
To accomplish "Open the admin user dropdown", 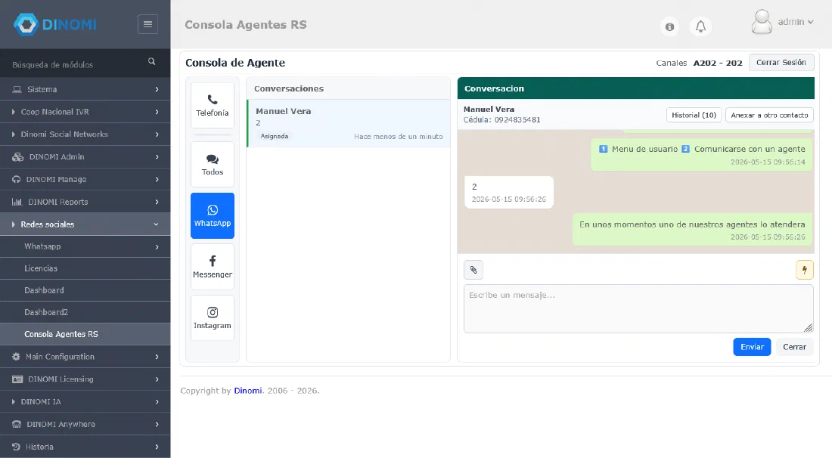I will 783,22.
